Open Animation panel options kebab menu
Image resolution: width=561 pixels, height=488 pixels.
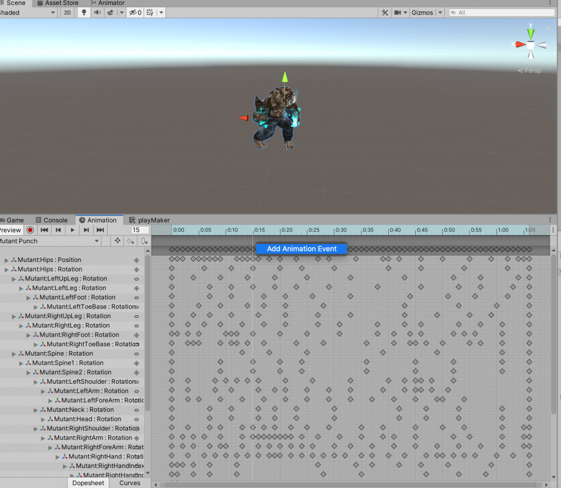coord(550,219)
